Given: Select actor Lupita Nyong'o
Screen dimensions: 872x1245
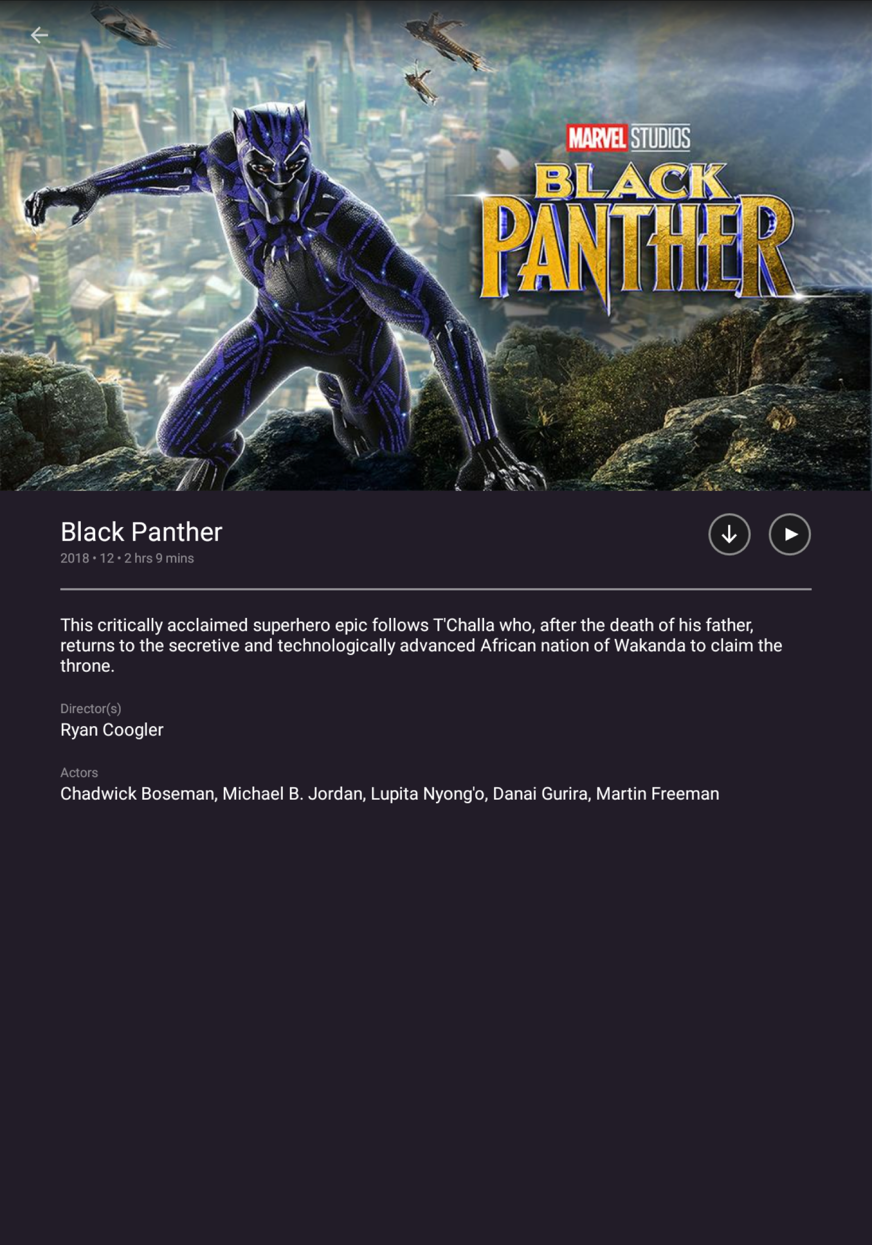Looking at the screenshot, I should click(x=428, y=794).
